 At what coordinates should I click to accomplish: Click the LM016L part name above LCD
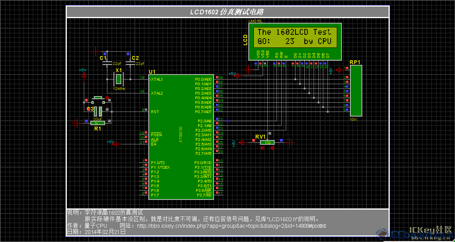[x=256, y=22]
